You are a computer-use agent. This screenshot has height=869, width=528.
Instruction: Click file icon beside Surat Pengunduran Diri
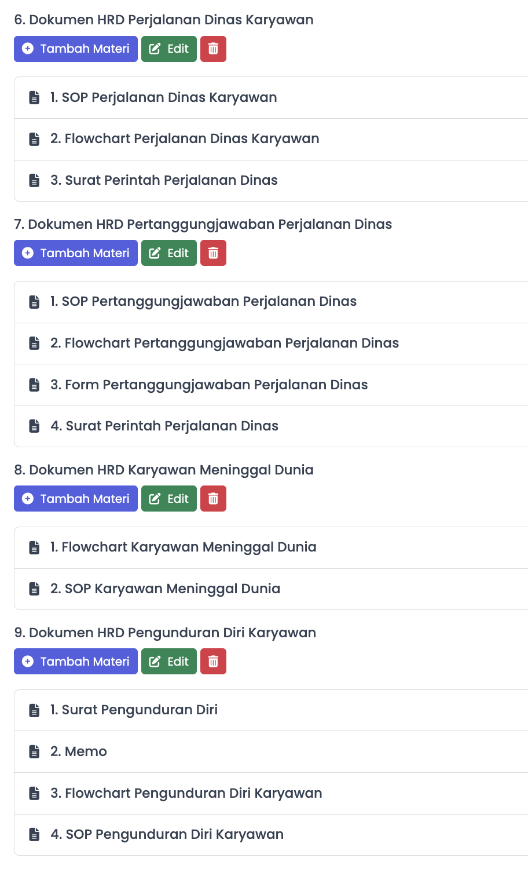[x=35, y=710]
